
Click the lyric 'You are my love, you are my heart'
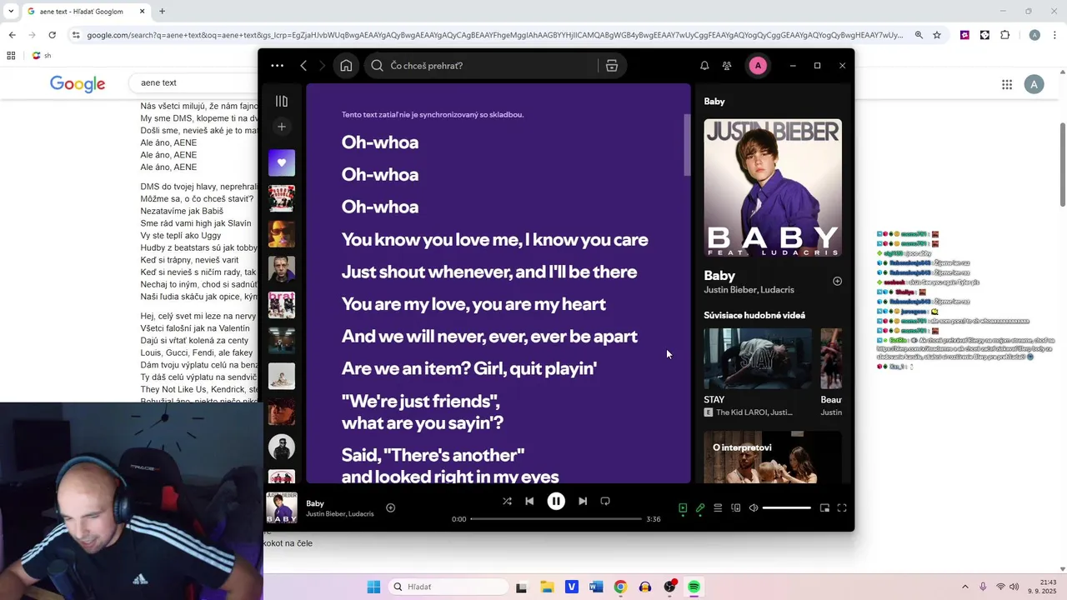[x=473, y=304]
